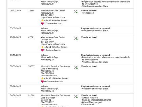
Task: Open the walmart.com link under Goshen
Action: (53, 44)
